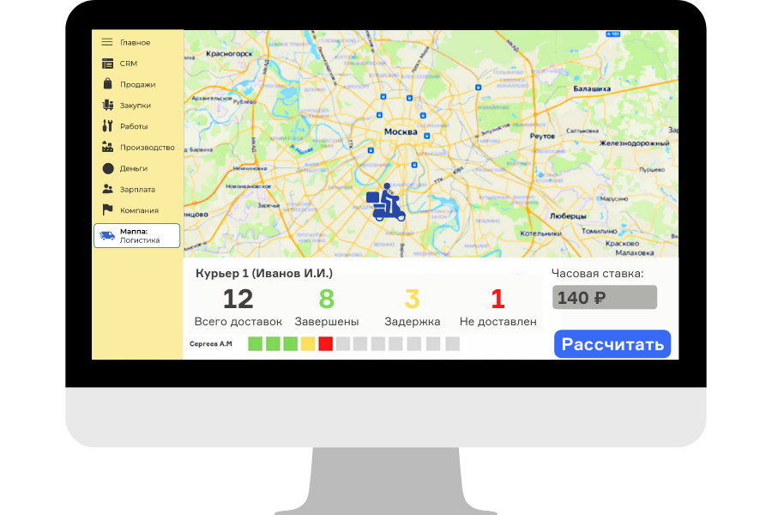
Task: Click the Закупки cart icon
Action: tap(107, 105)
